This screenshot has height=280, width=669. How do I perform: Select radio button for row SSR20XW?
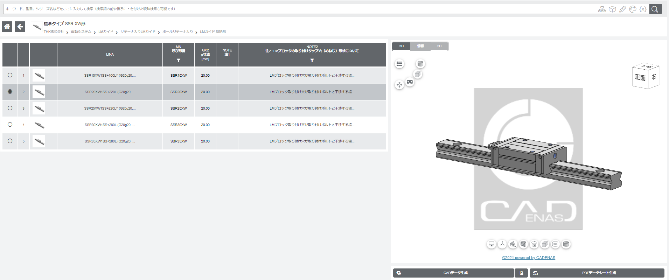pos(10,91)
